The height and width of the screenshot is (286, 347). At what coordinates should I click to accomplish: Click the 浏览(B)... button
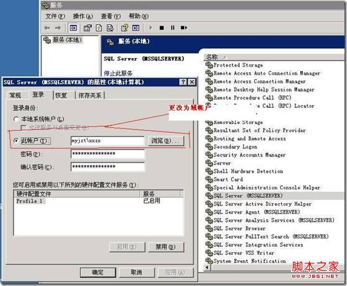click(166, 141)
